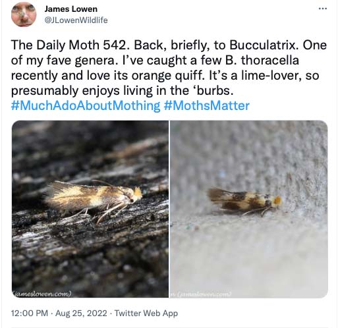
Task: Open the three-dot more options menu
Action: coord(323,9)
